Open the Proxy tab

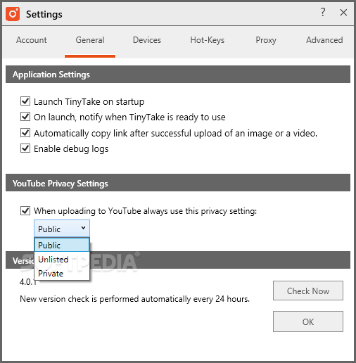point(266,40)
